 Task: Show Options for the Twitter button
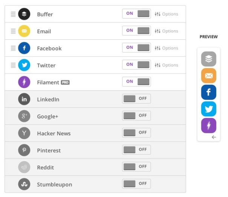166,65
